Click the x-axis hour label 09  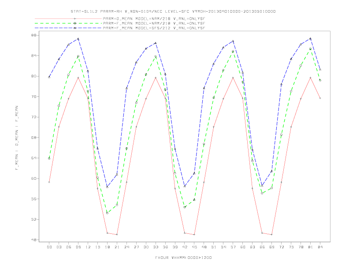(x=78, y=247)
